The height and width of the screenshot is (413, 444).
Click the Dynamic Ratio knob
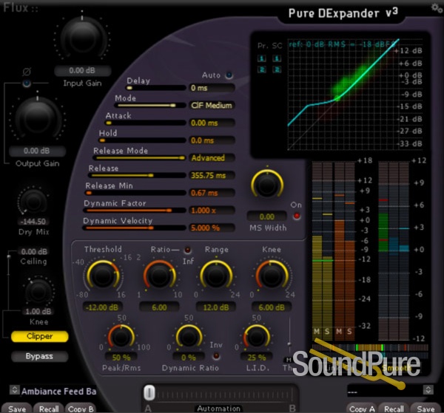189,337
